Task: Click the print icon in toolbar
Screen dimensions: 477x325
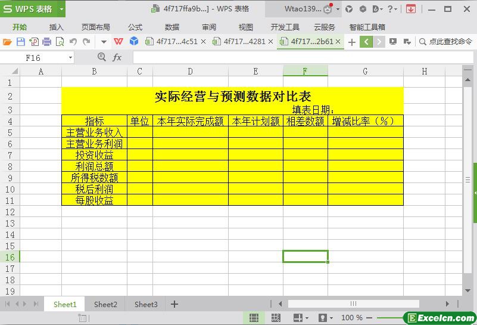Action: (x=46, y=42)
